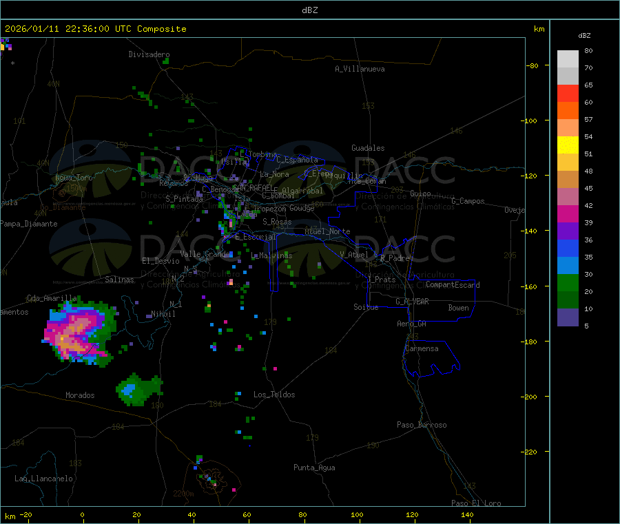Click the 140 km horizontal axis tick
The width and height of the screenshot is (620, 524).
tap(467, 514)
